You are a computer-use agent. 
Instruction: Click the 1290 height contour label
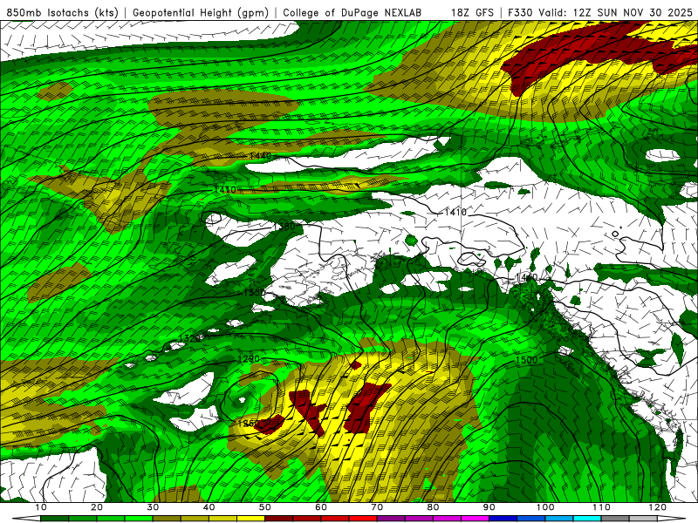tap(249, 359)
